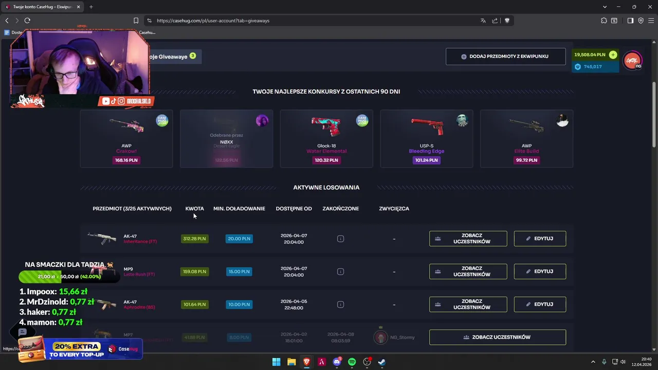Open the translate page icon in address bar
Image resolution: width=658 pixels, height=370 pixels.
483,21
